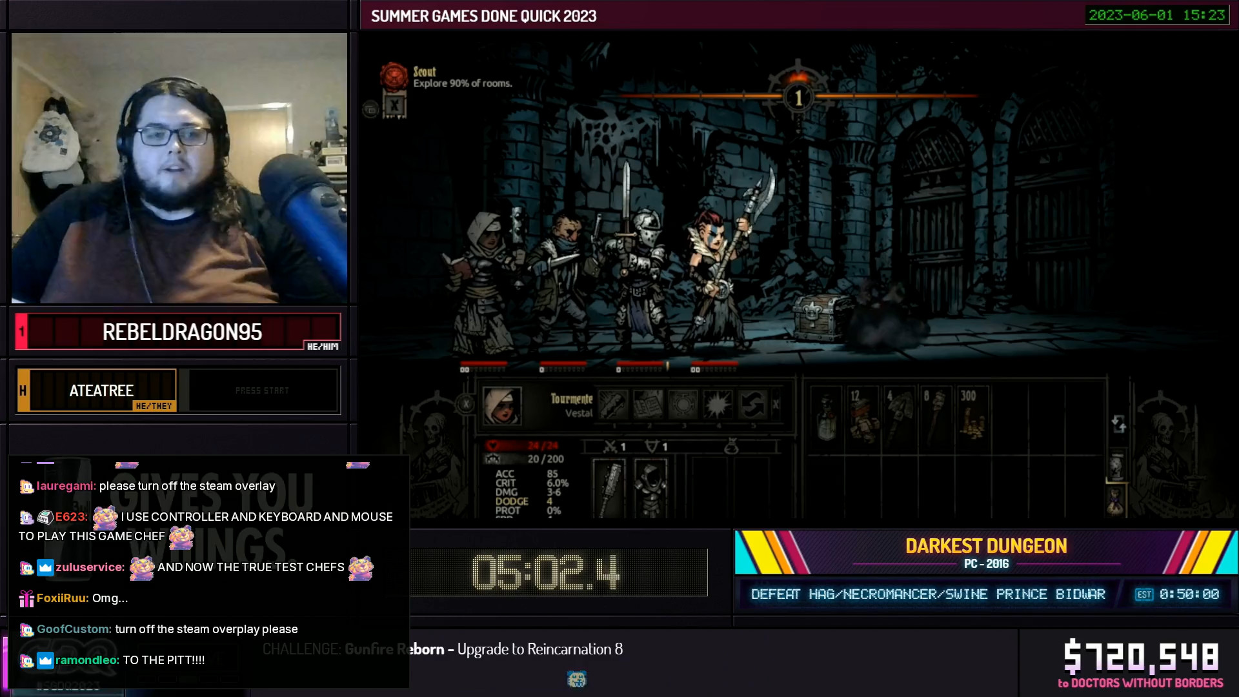The height and width of the screenshot is (697, 1239).
Task: Click the CRIT value 6.0%
Action: point(558,483)
